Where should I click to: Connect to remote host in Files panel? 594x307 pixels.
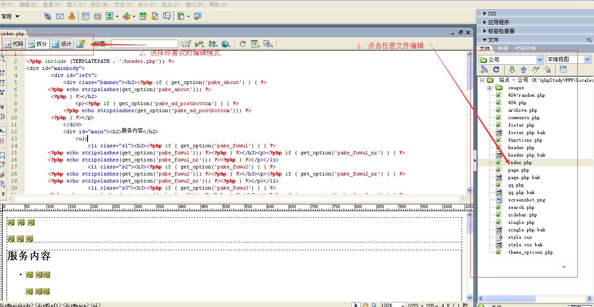tap(484, 69)
